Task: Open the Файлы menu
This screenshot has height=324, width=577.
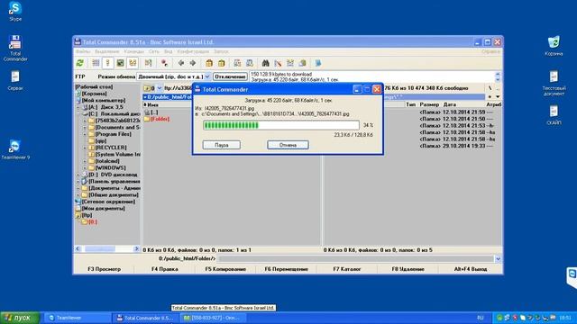Action: 83,52
